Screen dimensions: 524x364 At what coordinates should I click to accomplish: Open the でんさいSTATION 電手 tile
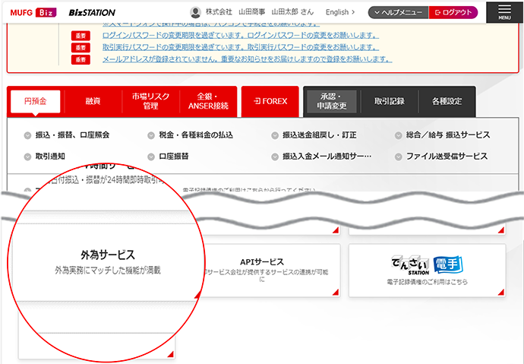(427, 271)
